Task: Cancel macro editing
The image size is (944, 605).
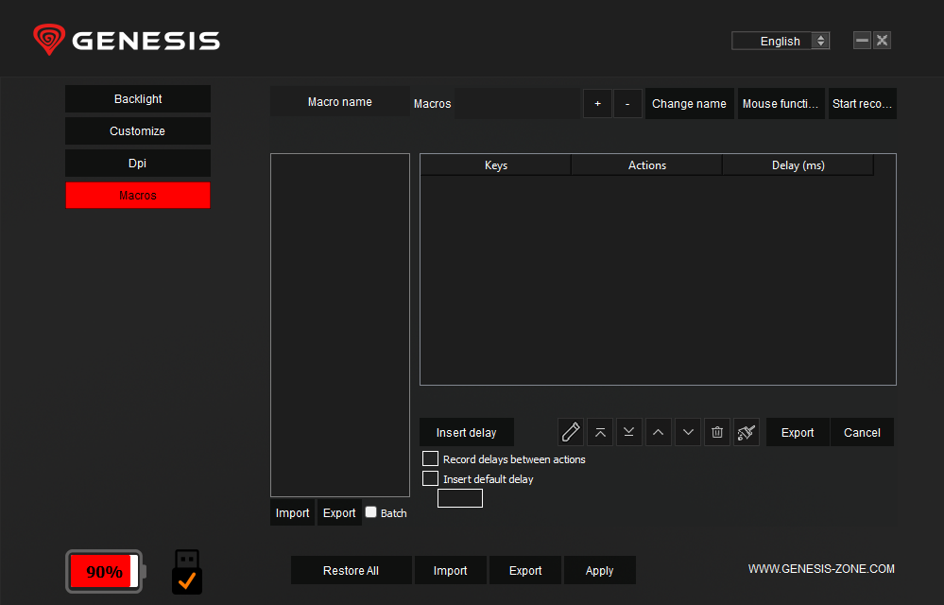Action: [862, 432]
